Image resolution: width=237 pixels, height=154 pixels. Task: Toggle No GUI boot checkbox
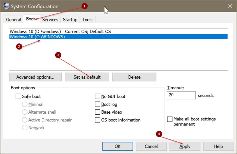[98, 96]
